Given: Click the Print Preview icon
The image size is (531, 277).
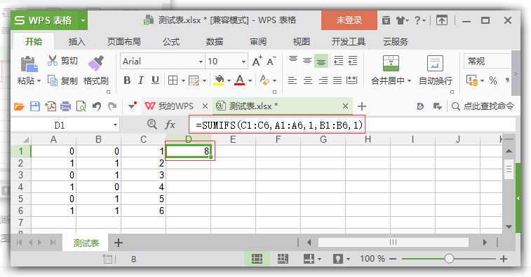Looking at the screenshot, I should pyautogui.click(x=81, y=107).
